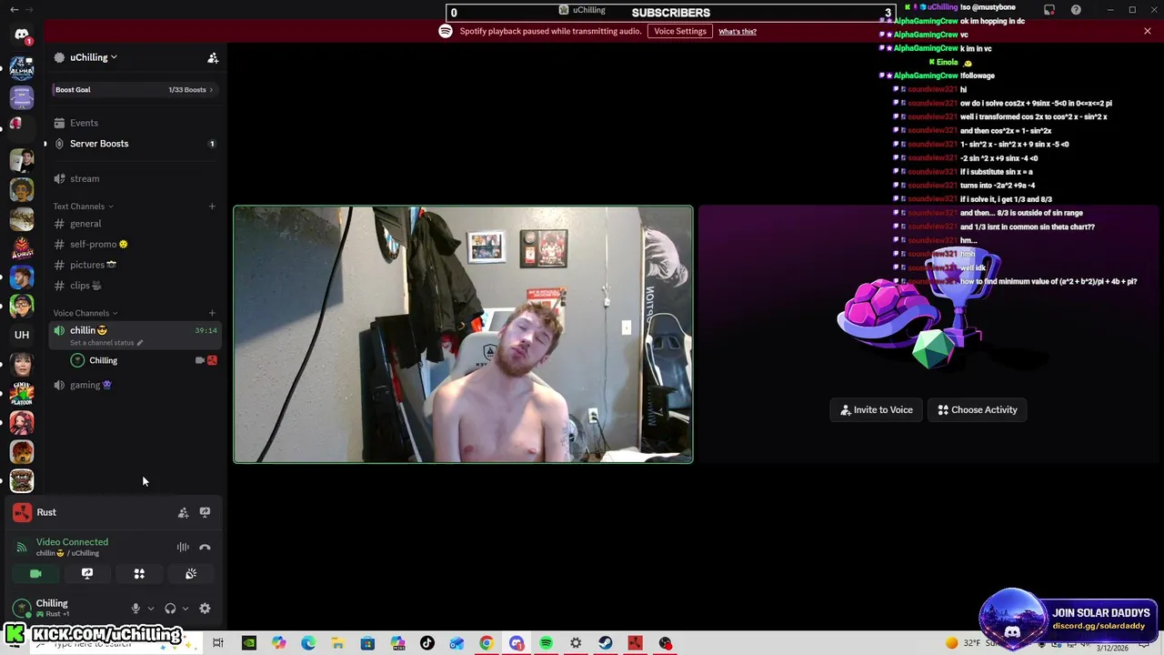Open the general text channel
This screenshot has height=655, width=1164.
click(135, 224)
